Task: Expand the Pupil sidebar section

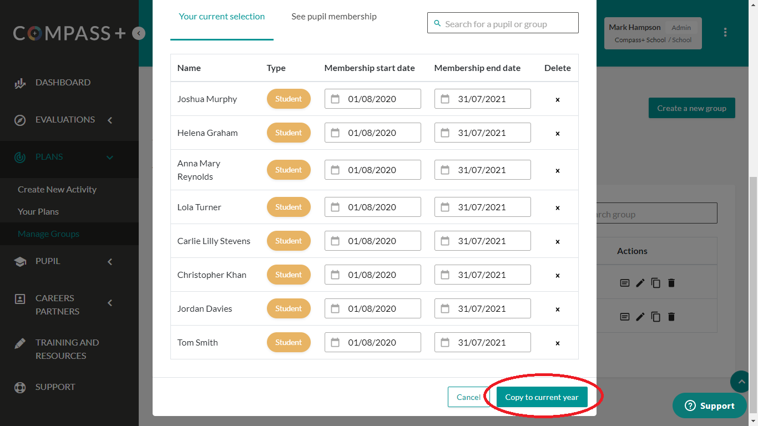Action: point(110,261)
